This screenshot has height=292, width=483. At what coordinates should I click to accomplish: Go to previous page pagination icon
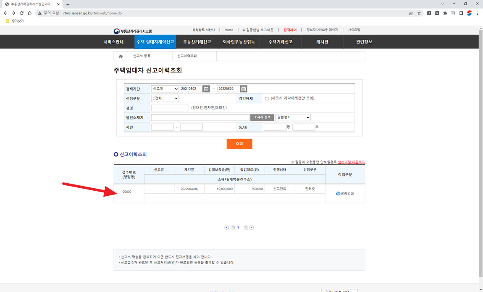[x=233, y=228]
